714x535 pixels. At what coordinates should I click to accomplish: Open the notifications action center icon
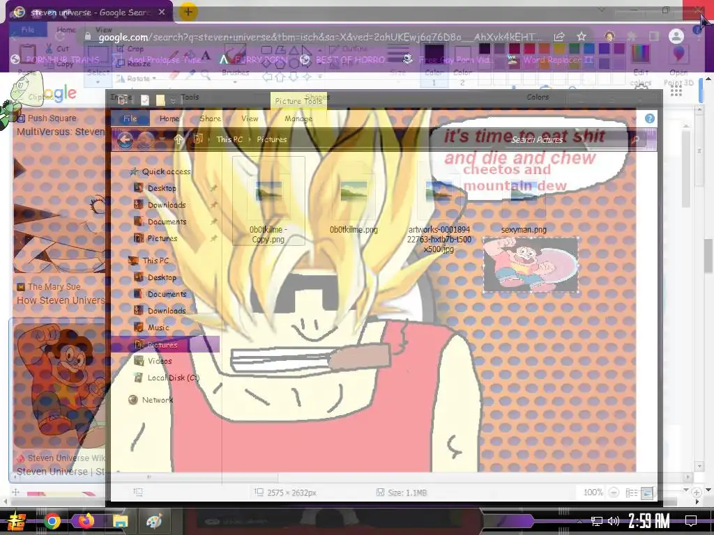[691, 520]
